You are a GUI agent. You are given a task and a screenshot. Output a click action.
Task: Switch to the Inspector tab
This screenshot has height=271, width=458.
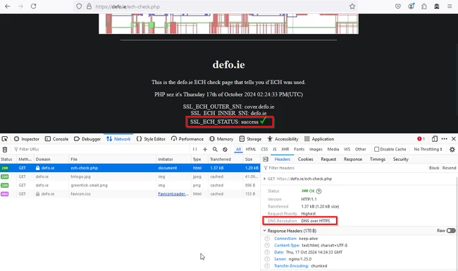27,139
